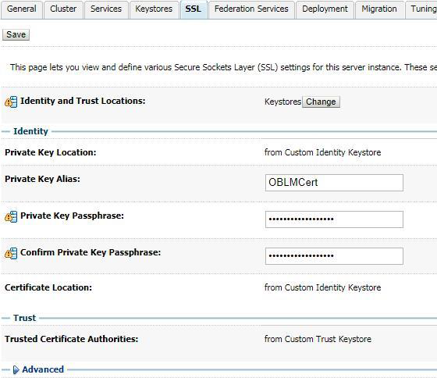Select the Keystores tab
This screenshot has width=437, height=378.
154,9
